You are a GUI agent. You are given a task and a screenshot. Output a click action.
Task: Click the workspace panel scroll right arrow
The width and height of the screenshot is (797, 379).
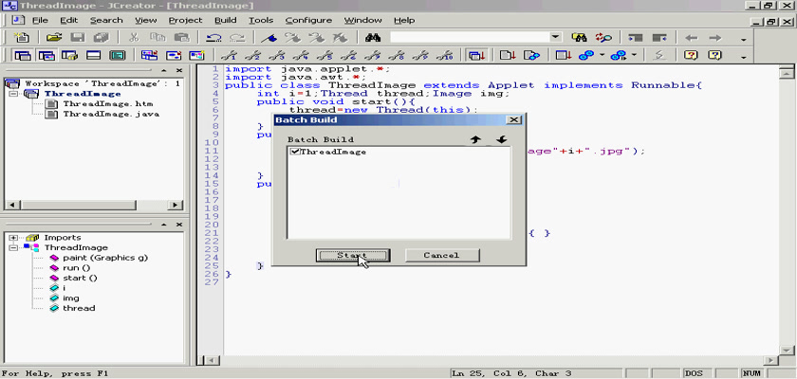[x=176, y=205]
